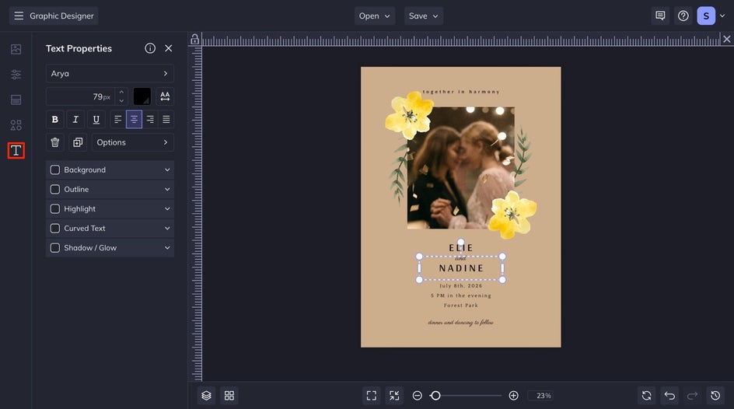Enable the Highlight checkbox
The height and width of the screenshot is (409, 734).
(54, 208)
